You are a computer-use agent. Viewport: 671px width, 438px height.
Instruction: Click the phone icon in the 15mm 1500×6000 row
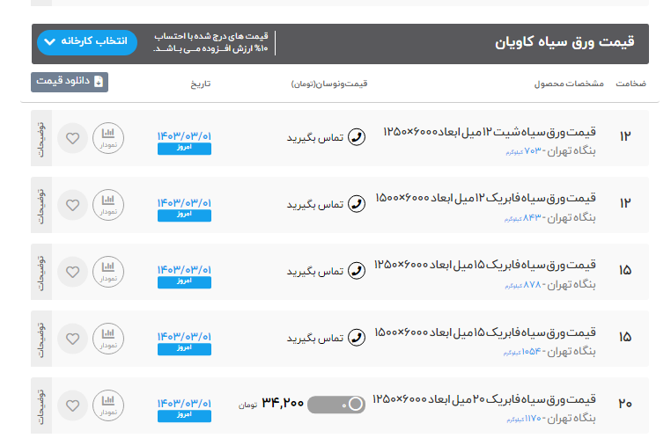[x=357, y=338]
